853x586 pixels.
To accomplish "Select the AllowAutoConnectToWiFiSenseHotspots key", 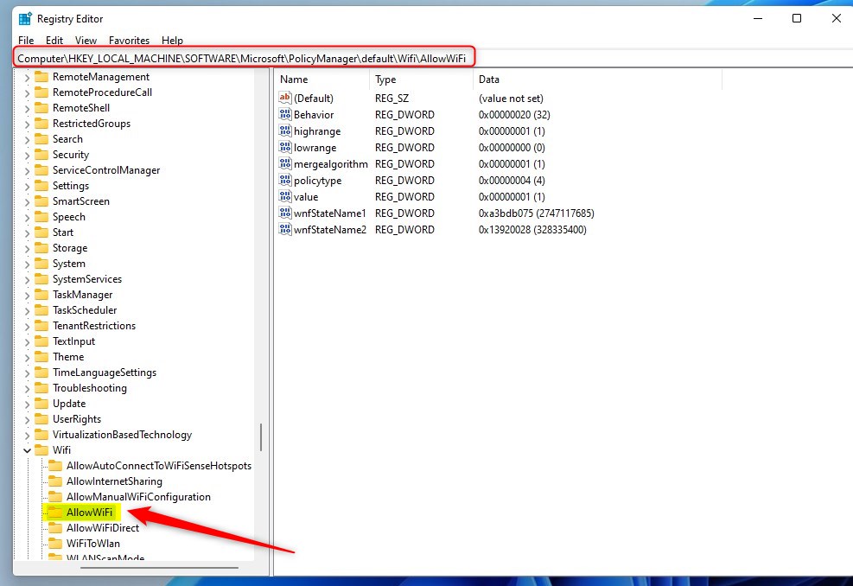I will click(x=159, y=466).
